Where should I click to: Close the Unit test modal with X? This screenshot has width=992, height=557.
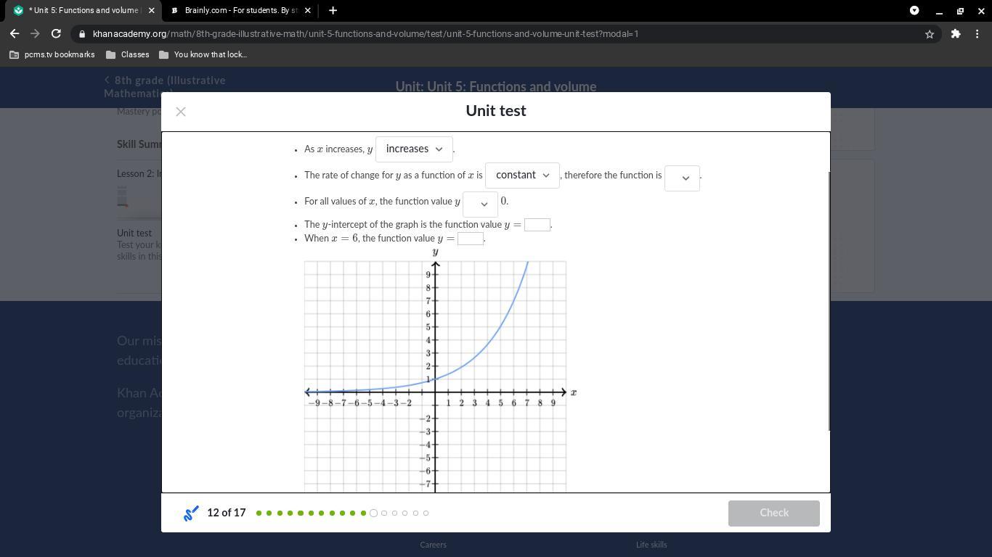181,112
